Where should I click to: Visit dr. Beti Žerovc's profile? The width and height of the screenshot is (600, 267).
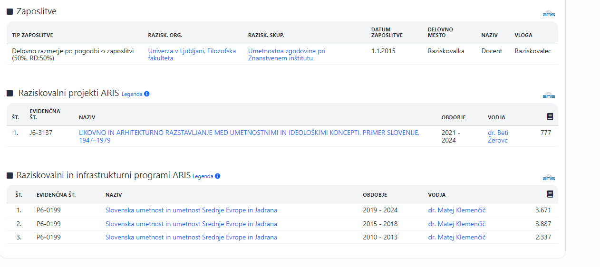(x=498, y=136)
